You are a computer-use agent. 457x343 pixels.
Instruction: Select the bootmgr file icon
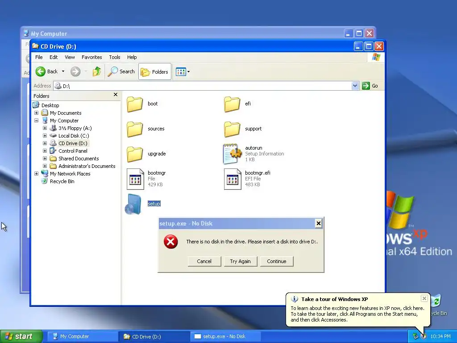(x=135, y=179)
